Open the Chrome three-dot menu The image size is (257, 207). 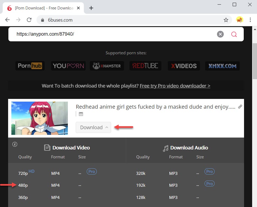pyautogui.click(x=250, y=20)
